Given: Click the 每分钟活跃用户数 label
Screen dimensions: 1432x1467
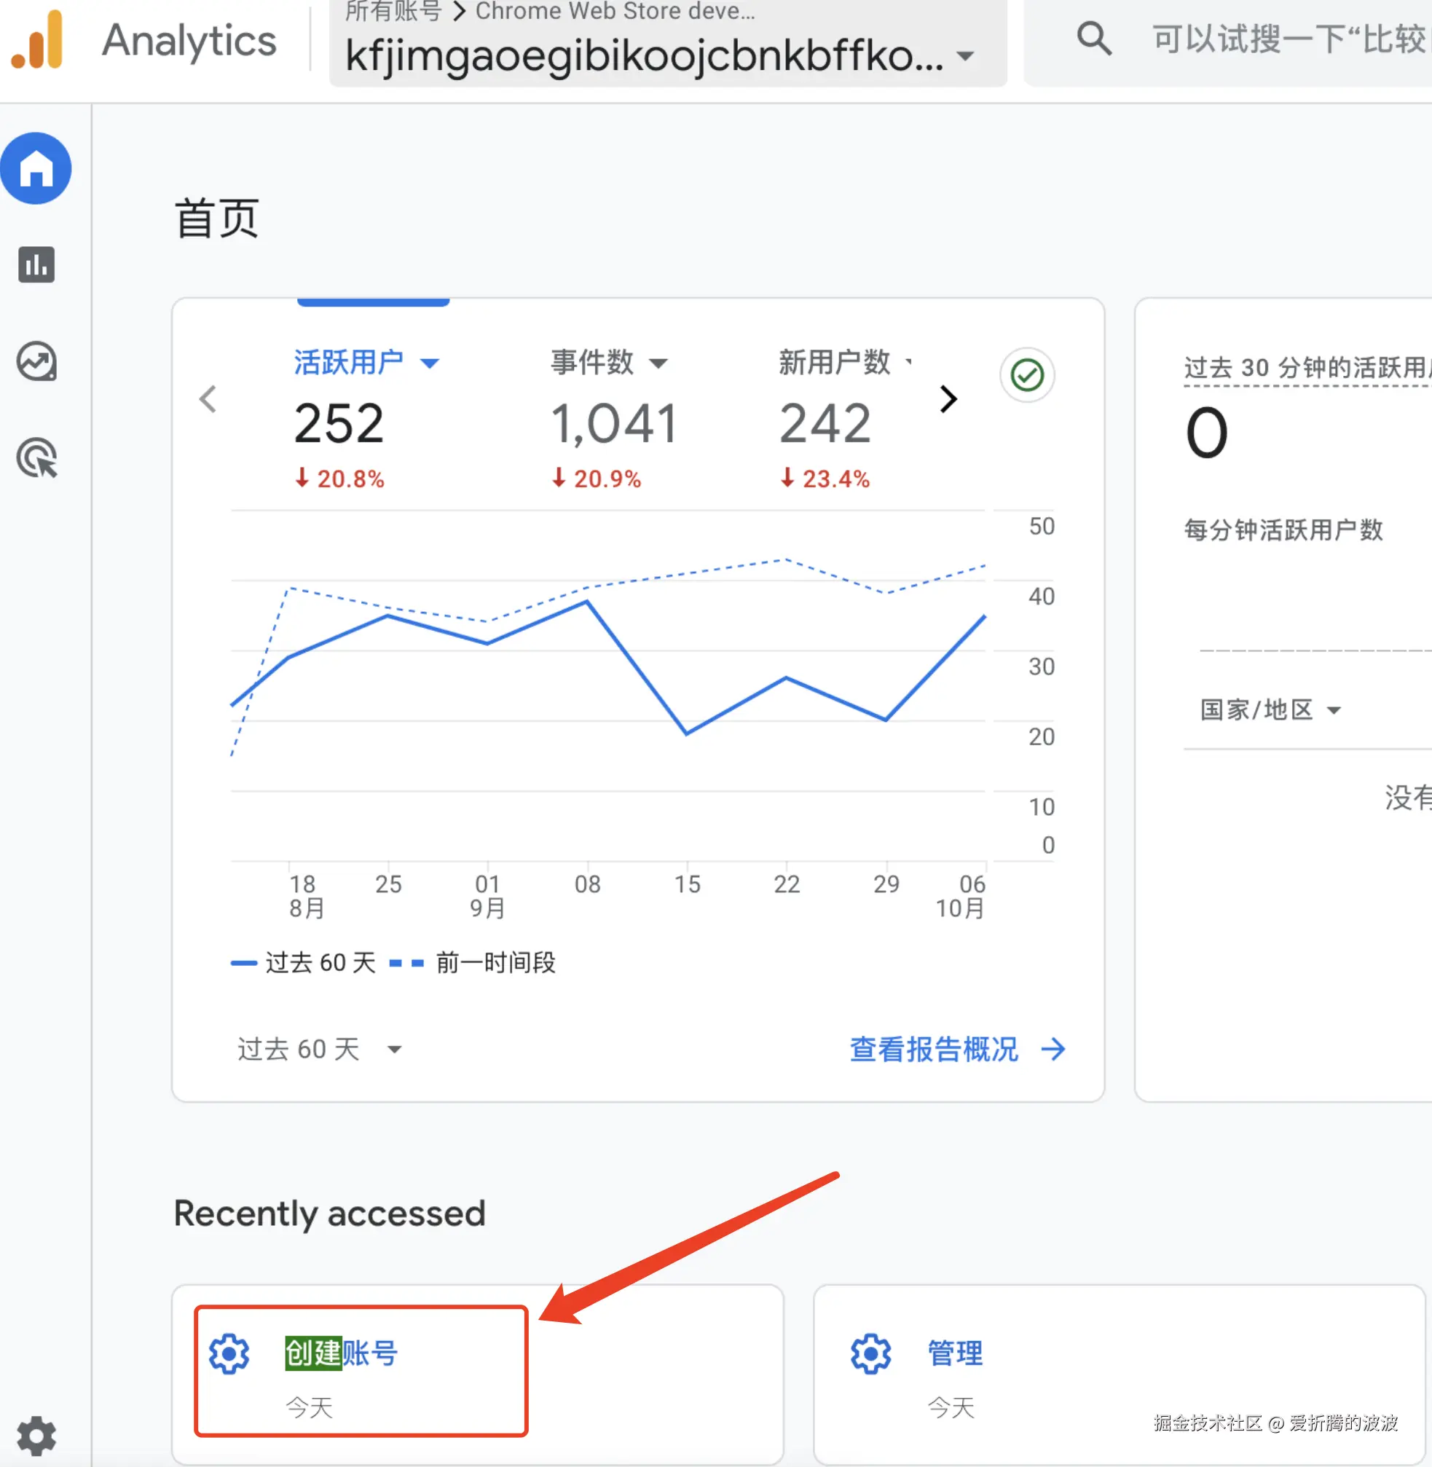Looking at the screenshot, I should click(1283, 530).
